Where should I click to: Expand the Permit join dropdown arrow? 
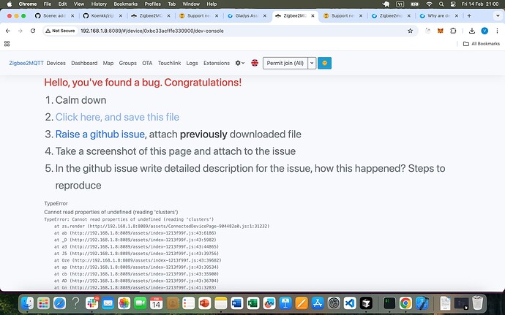[312, 64]
